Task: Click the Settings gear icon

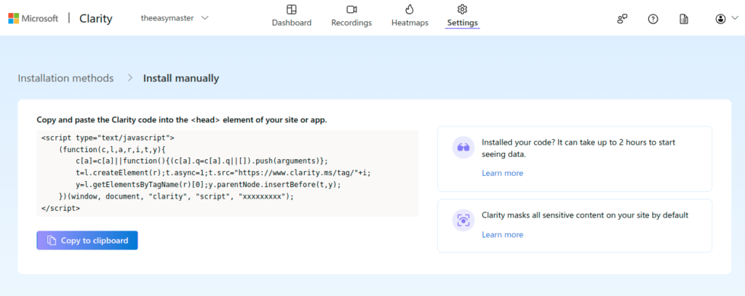Action: [462, 9]
